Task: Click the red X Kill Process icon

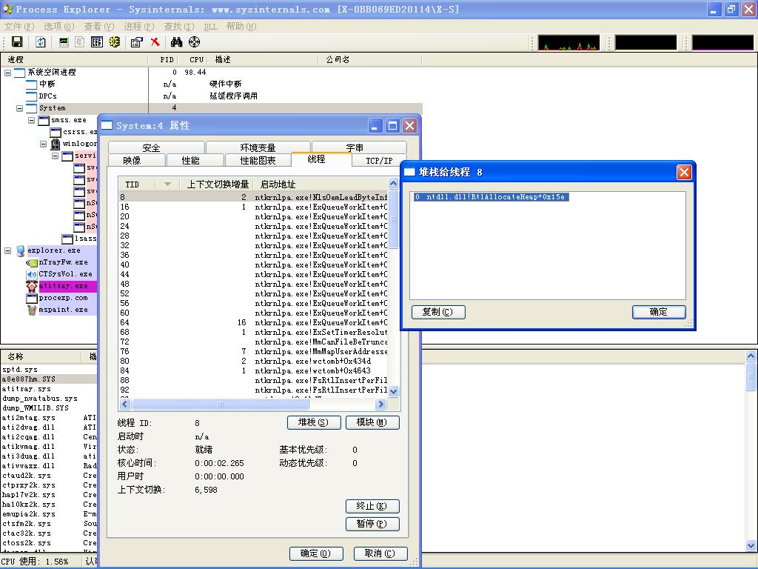Action: pos(155,42)
